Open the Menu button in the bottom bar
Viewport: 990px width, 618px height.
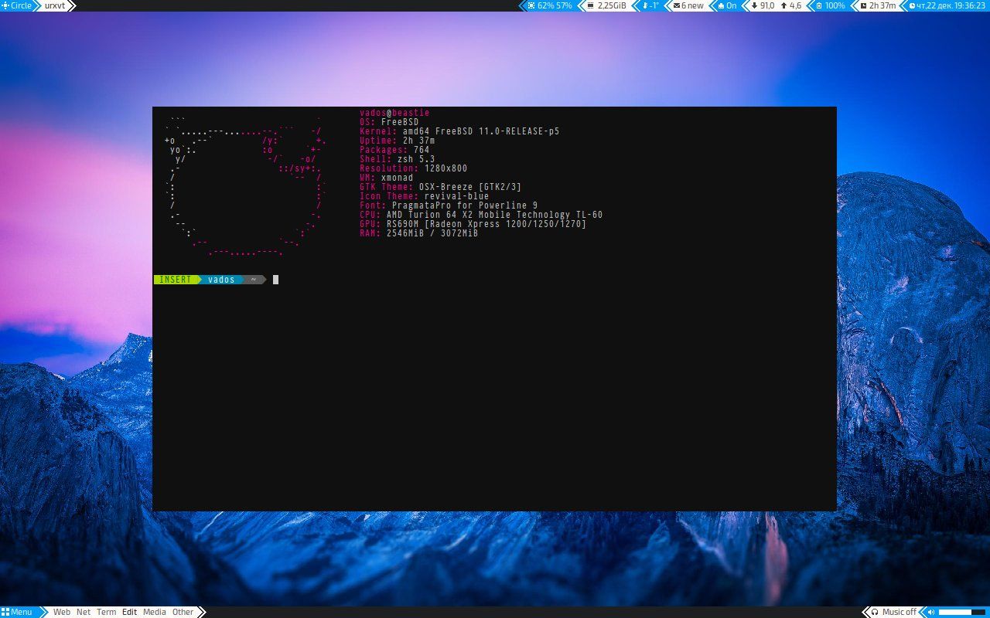pyautogui.click(x=17, y=612)
